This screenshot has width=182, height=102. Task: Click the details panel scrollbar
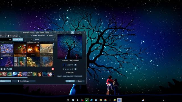tap(84, 42)
